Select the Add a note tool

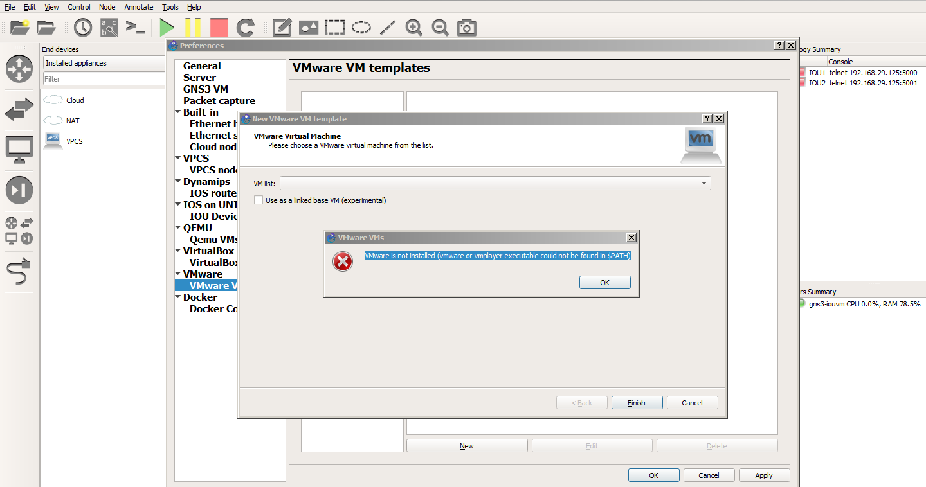coord(282,28)
